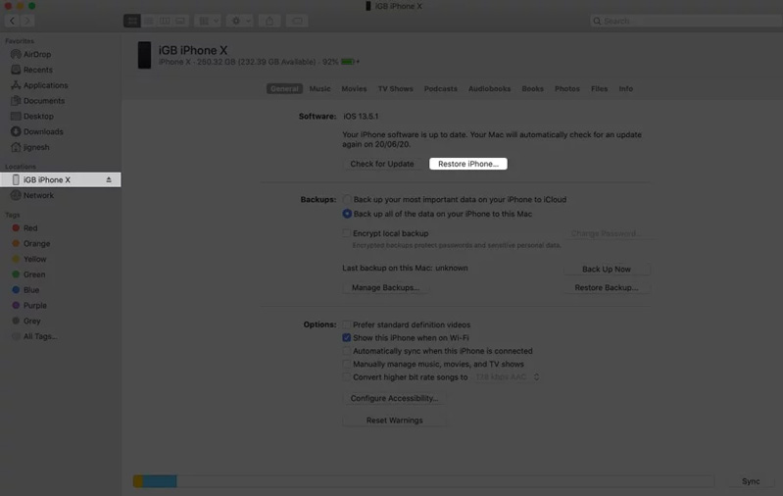
Task: Enable Encrypt local backup checkbox
Action: (346, 233)
